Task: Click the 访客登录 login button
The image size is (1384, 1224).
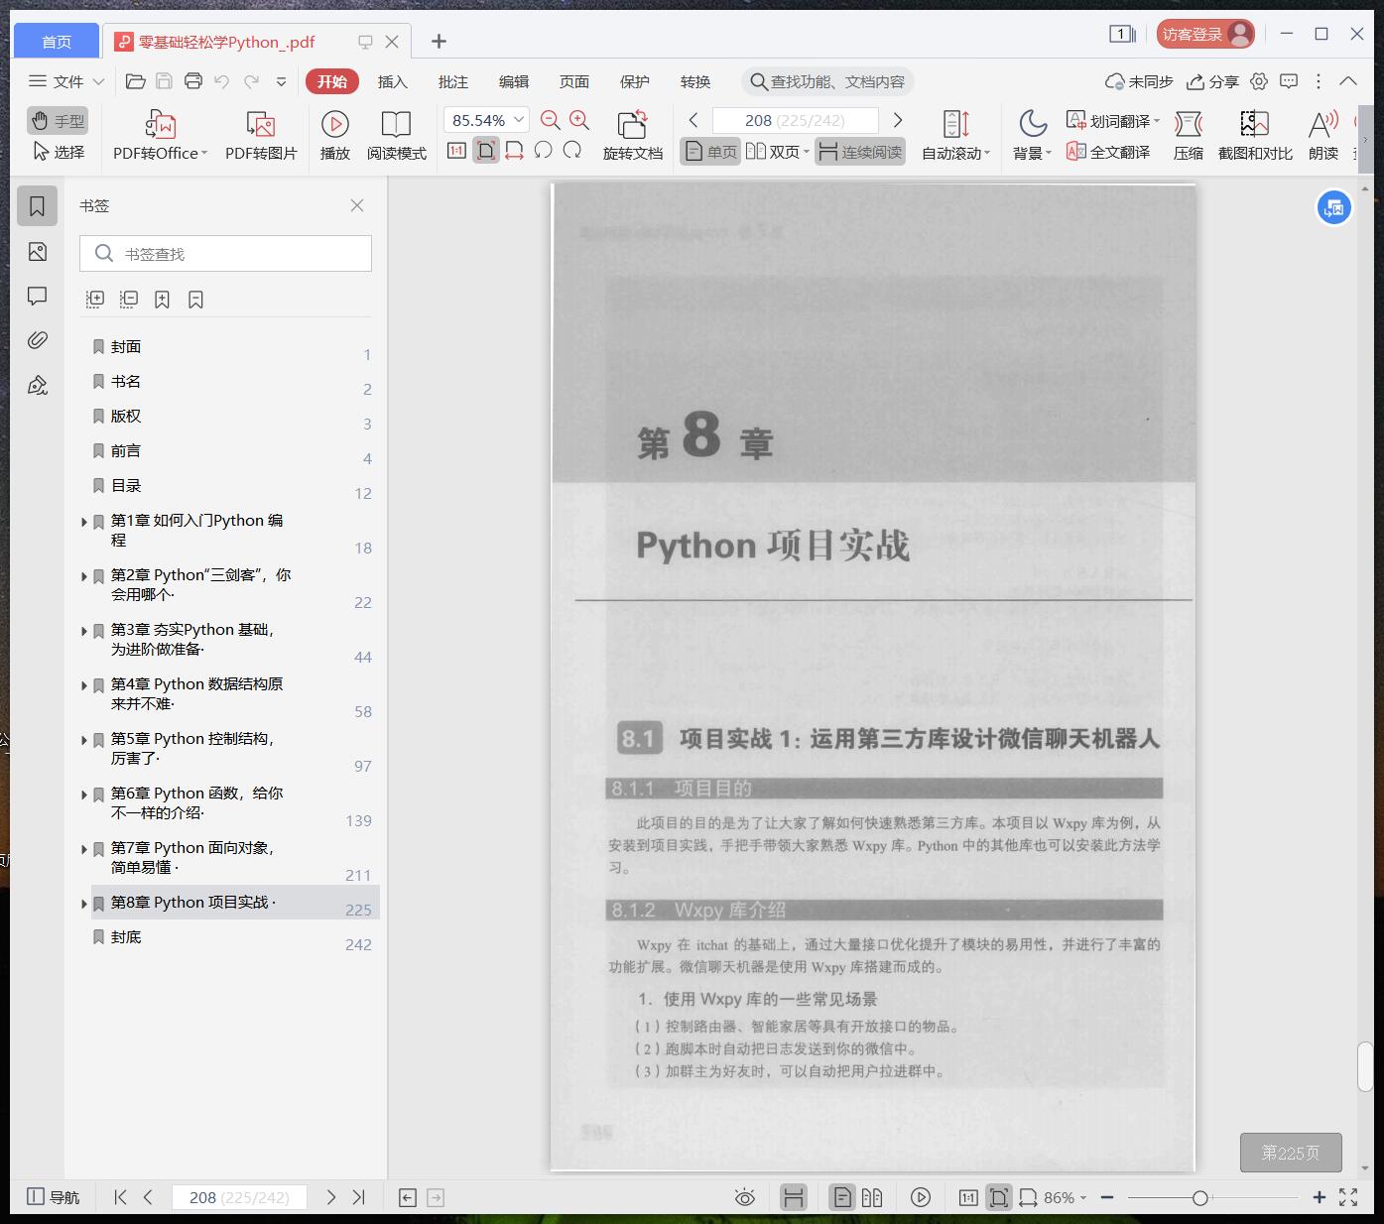Action: 1205,34
